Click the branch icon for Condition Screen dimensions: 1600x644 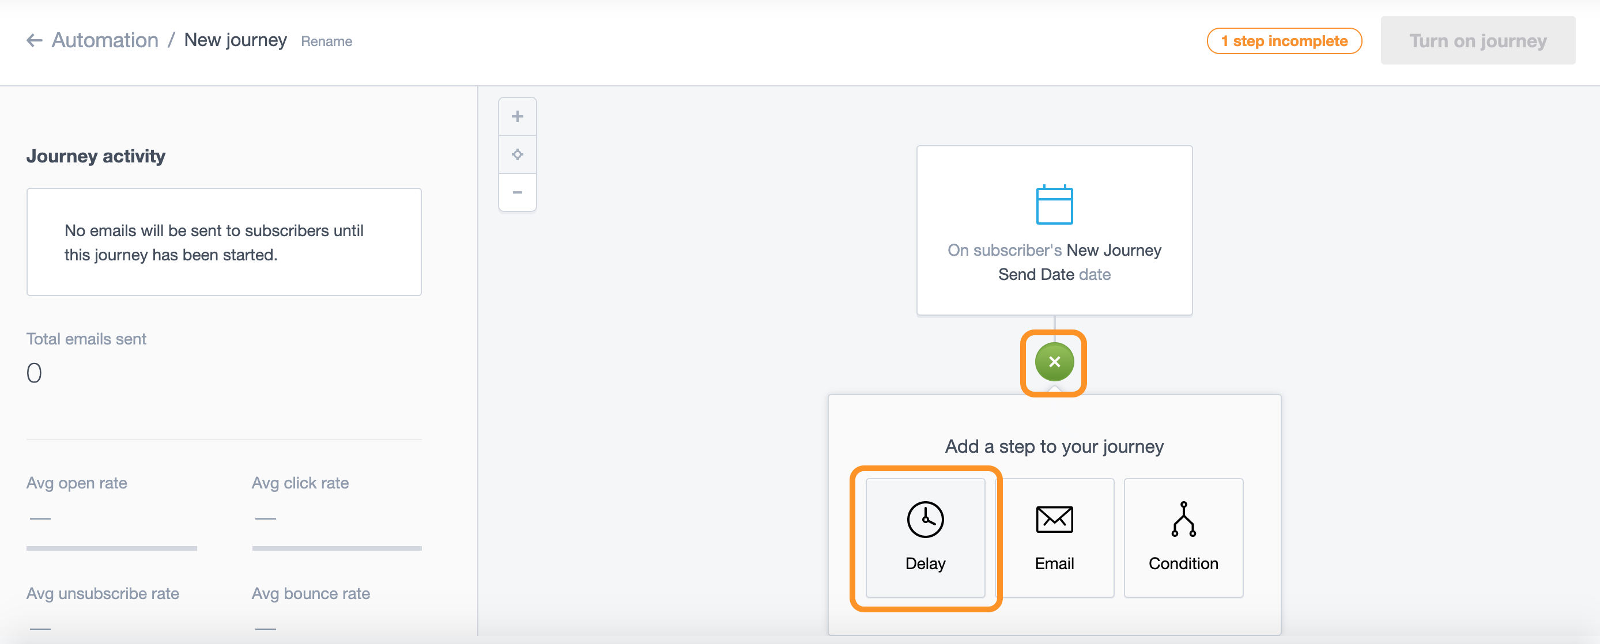[x=1183, y=519]
